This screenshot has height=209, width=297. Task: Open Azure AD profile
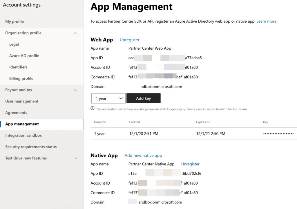24,56
